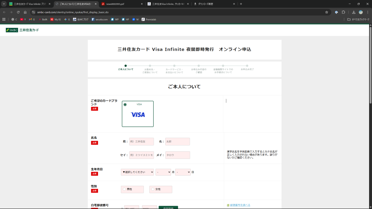Image resolution: width=372 pixels, height=209 pixels.
Task: Click the 姓 kanji last name field
Action: point(141,142)
